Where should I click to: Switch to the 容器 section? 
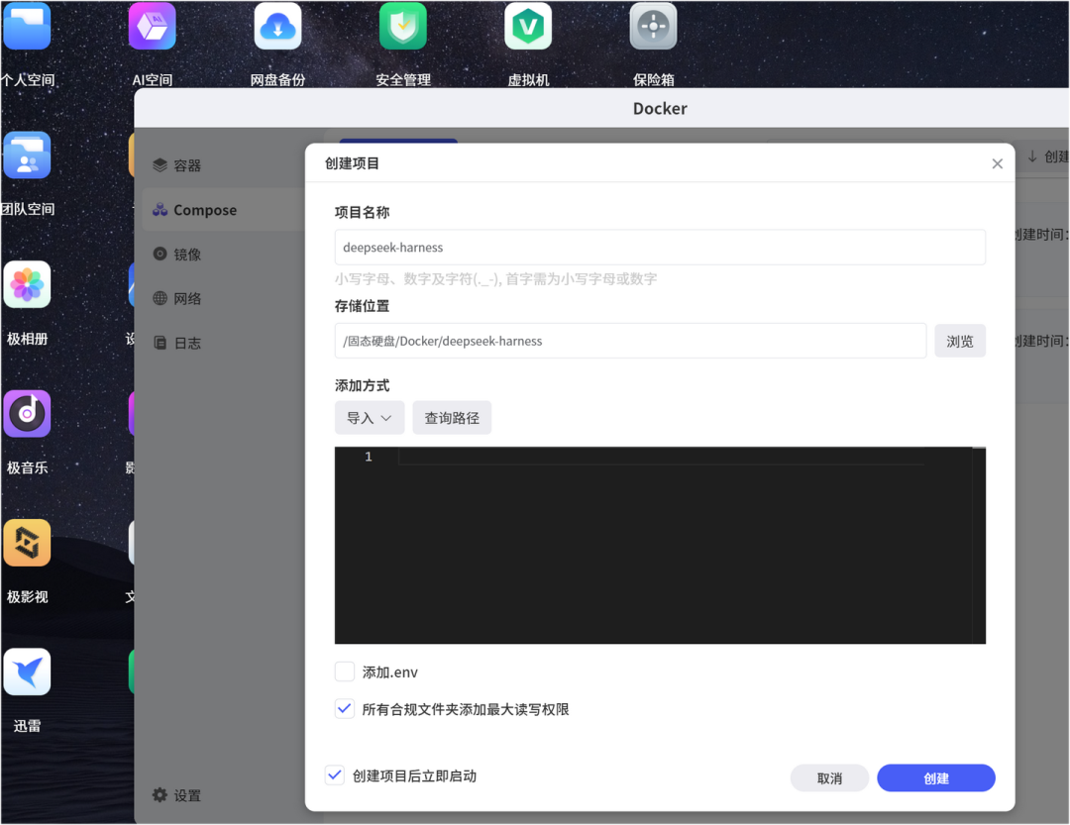click(x=224, y=165)
